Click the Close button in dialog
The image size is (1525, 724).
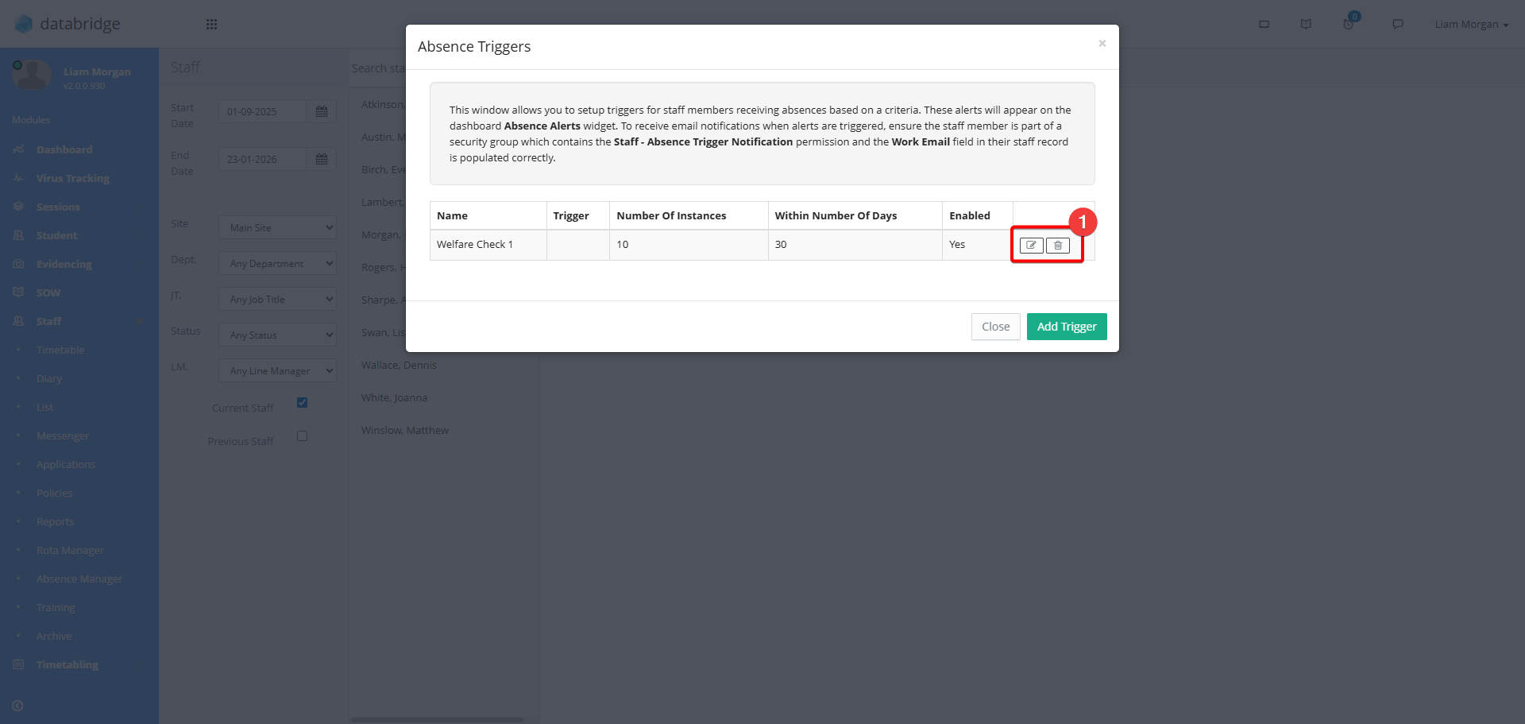click(995, 327)
